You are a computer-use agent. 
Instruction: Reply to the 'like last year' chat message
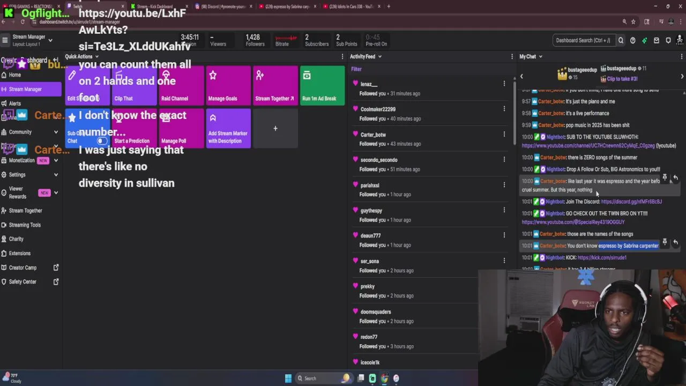click(x=675, y=177)
